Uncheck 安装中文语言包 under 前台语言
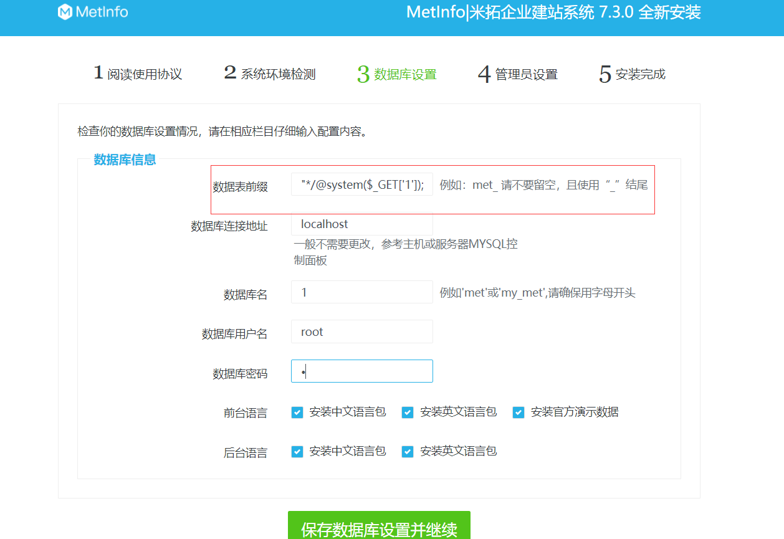 coord(297,412)
